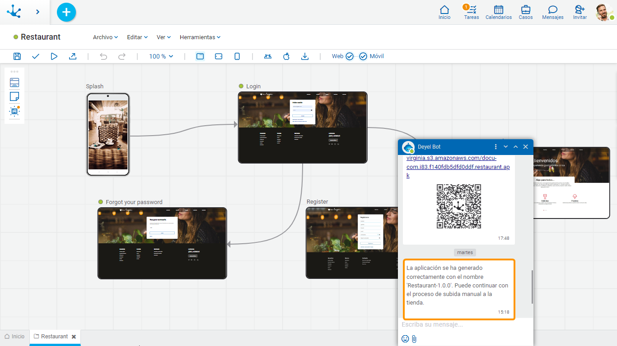Click the martes date separator

465,253
